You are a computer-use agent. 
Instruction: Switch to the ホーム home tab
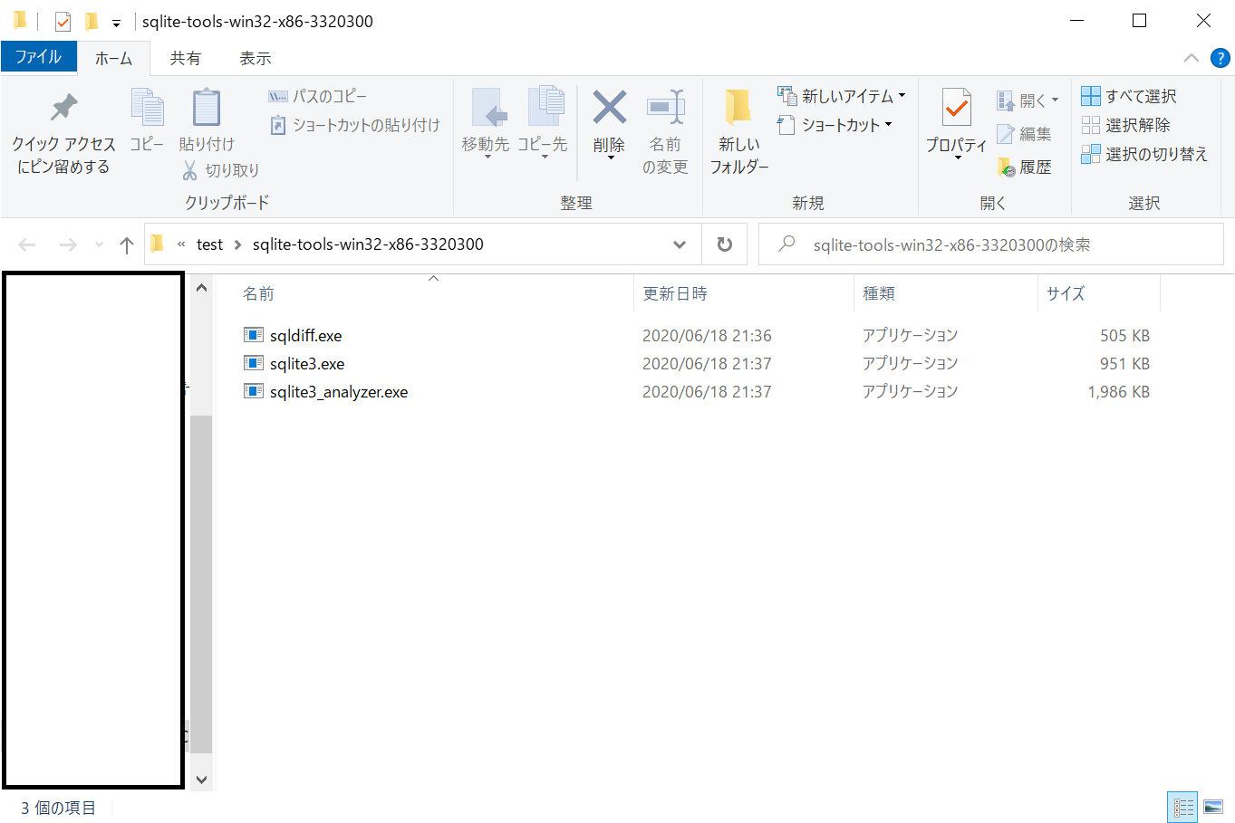point(114,58)
